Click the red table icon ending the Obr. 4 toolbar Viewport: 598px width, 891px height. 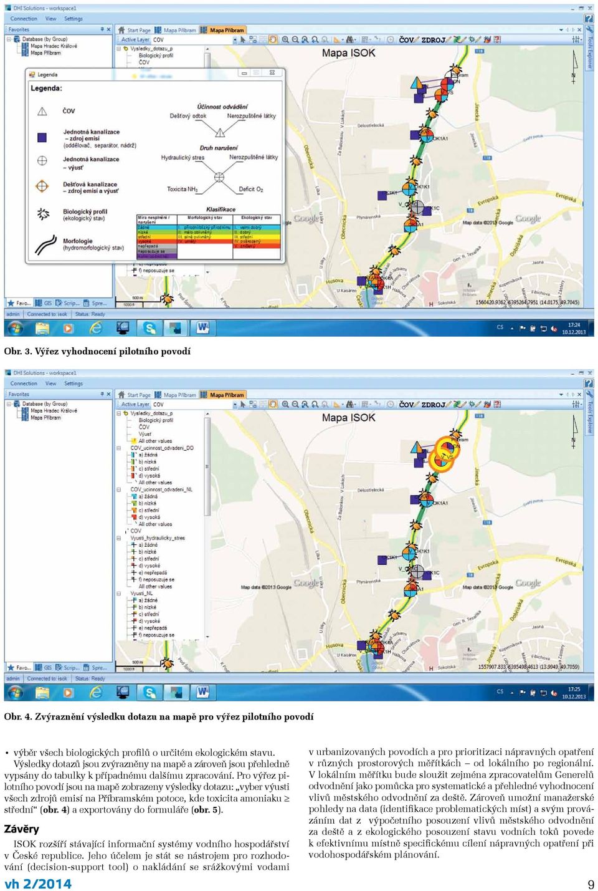[497, 404]
